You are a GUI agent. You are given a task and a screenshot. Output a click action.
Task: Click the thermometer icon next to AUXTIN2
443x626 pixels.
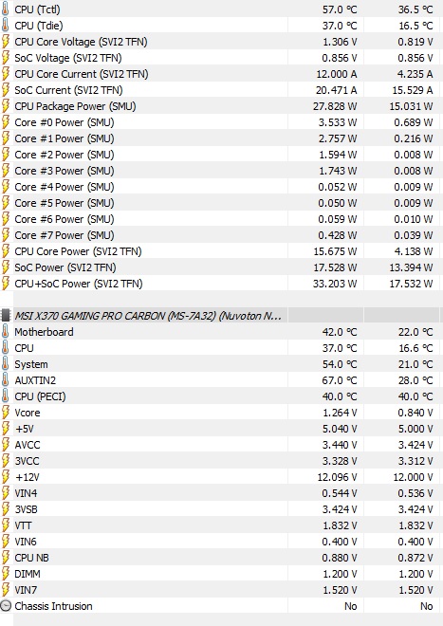[5, 380]
